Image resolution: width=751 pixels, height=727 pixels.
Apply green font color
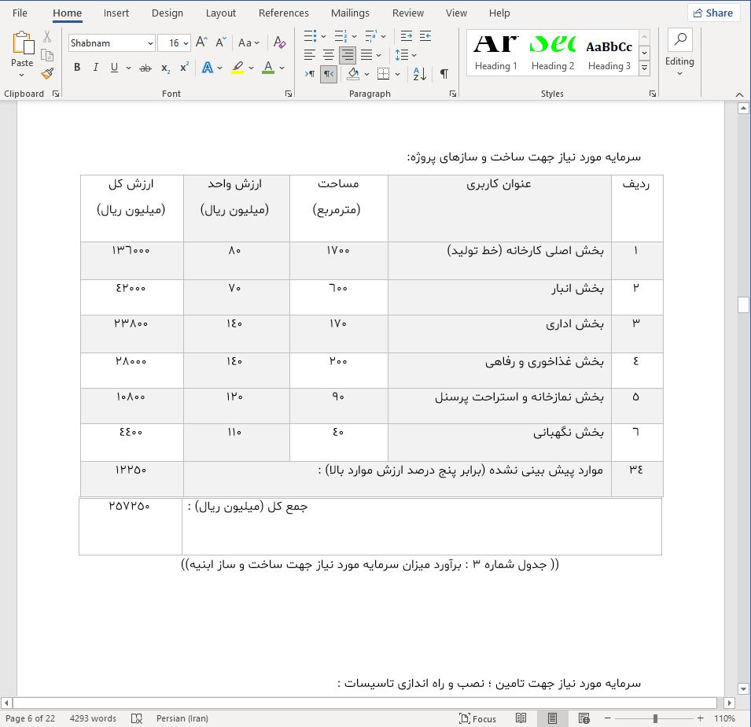268,68
